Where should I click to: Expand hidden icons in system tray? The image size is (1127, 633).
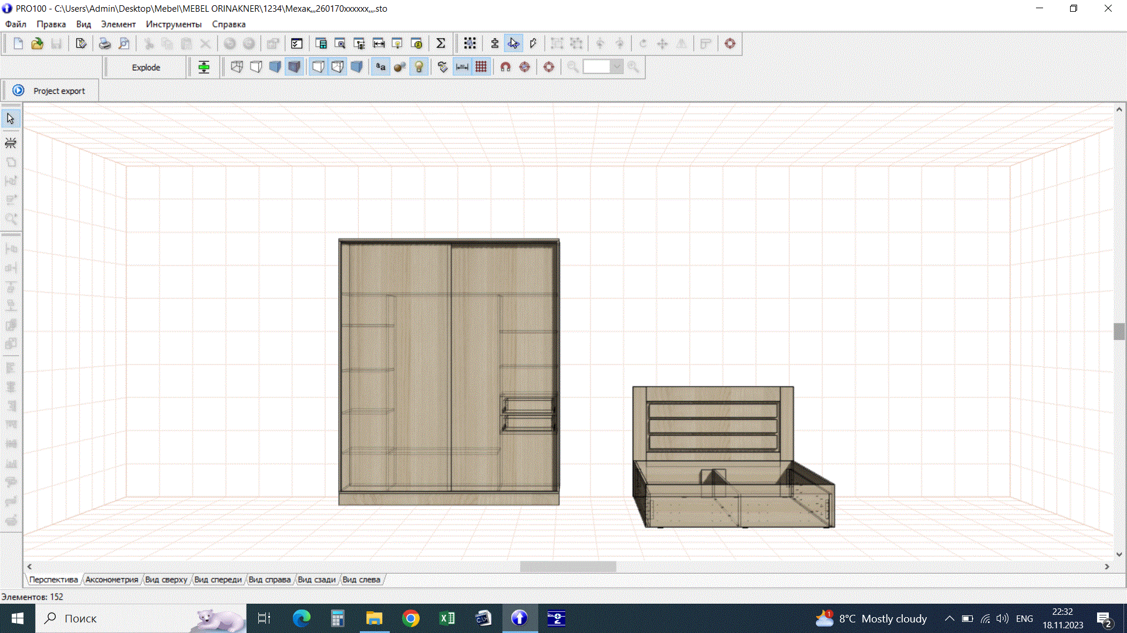pyautogui.click(x=949, y=618)
